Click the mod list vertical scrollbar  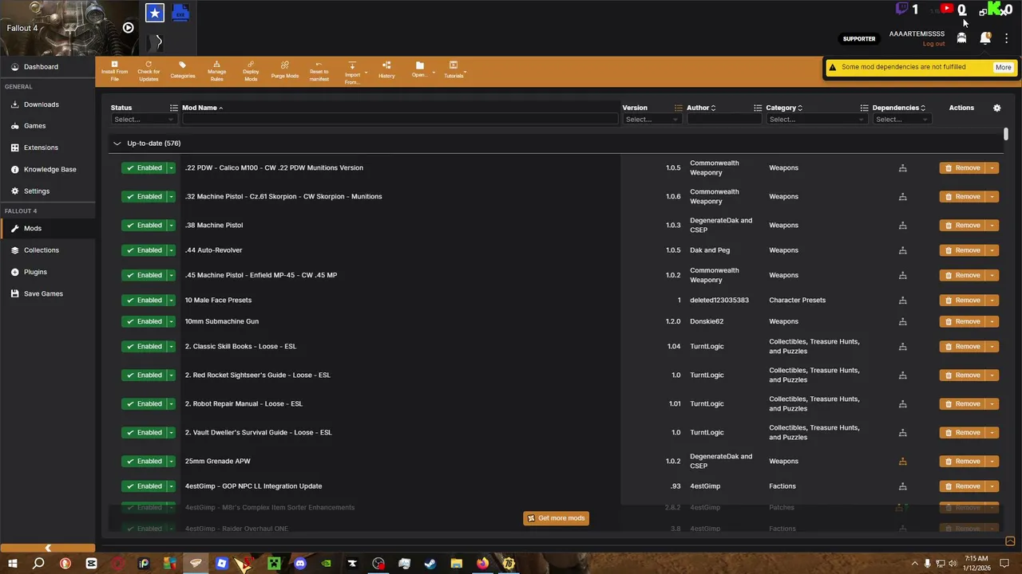click(x=1006, y=134)
